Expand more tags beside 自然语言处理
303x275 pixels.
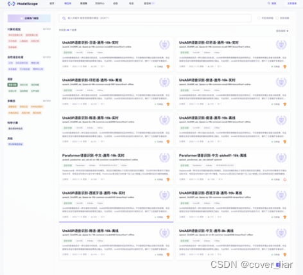point(47,57)
